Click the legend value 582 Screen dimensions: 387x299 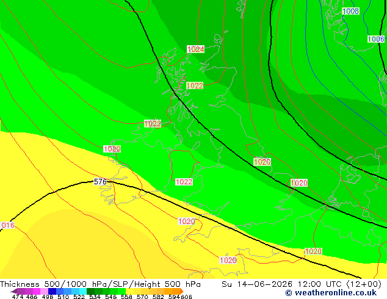[158, 297]
